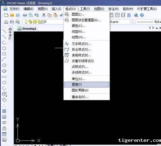Toggle layer freeze sun icon
161x146 pixels.
click(x=35, y=22)
